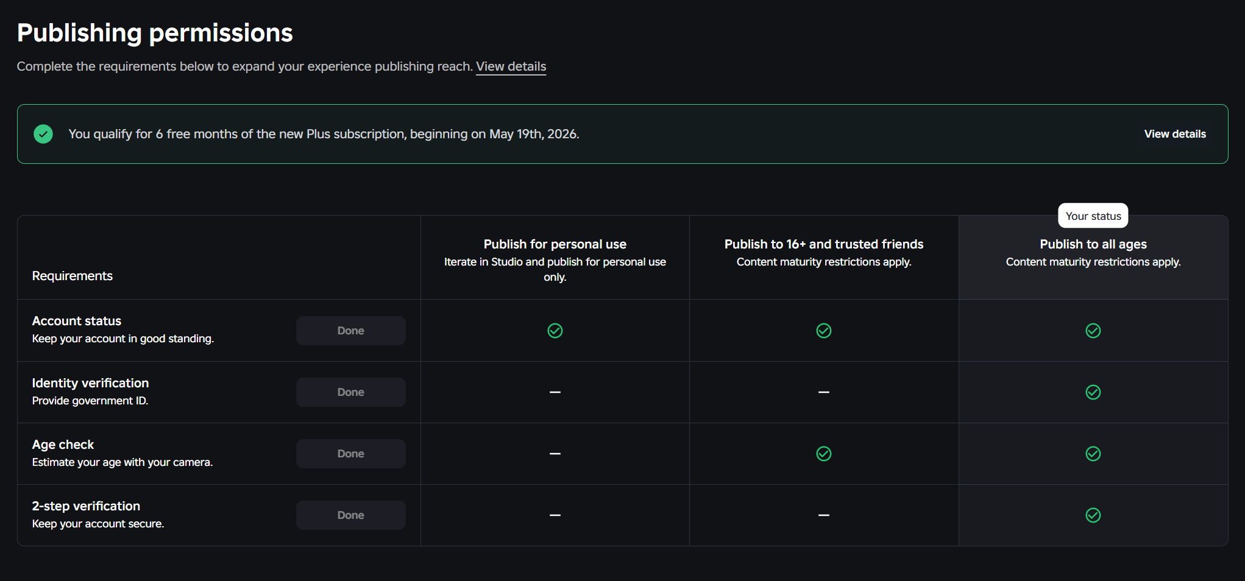Click the green check icon in the Plus banner
The image size is (1245, 581).
43,134
